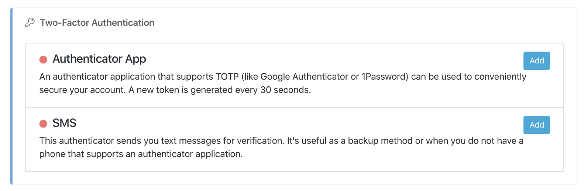
Task: Click "secure your account" in the Authenticator description
Action: tap(82, 90)
